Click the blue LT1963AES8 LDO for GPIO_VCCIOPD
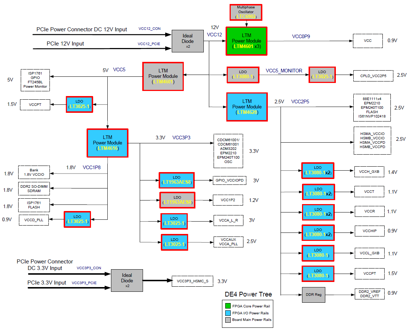409x330 pixels. (176, 180)
